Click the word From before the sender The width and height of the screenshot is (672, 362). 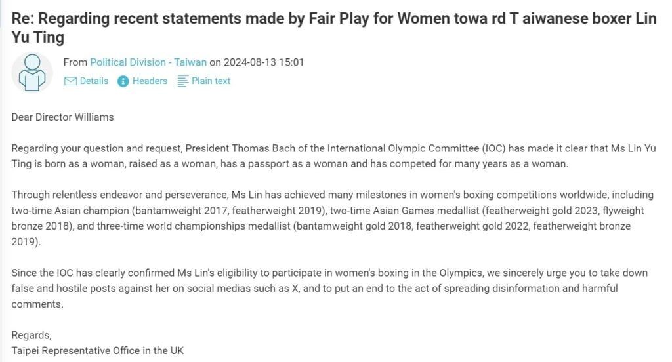pos(75,62)
